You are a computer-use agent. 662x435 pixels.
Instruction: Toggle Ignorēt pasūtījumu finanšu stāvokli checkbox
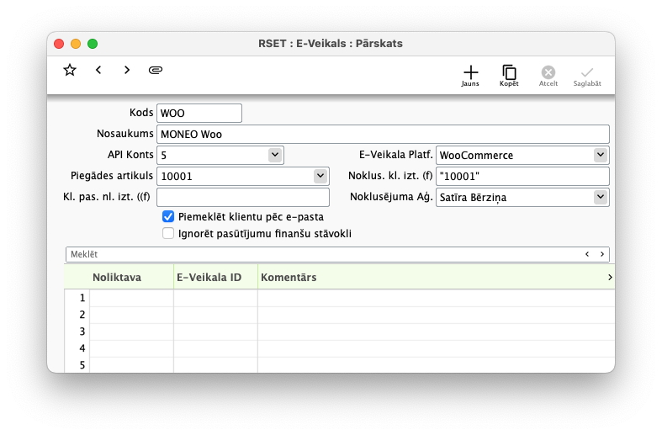point(168,233)
